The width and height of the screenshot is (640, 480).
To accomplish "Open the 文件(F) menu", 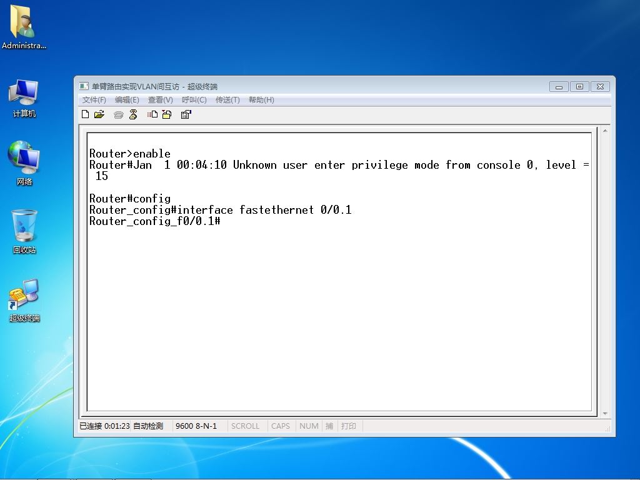I will (x=94, y=100).
